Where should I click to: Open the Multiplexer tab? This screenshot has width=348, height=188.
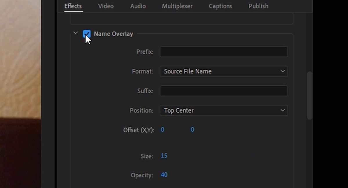(x=177, y=6)
